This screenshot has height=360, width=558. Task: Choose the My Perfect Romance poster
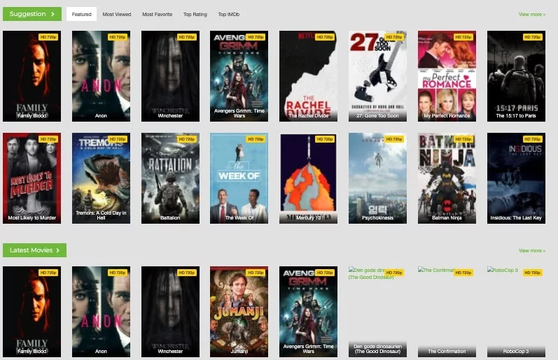pos(447,75)
